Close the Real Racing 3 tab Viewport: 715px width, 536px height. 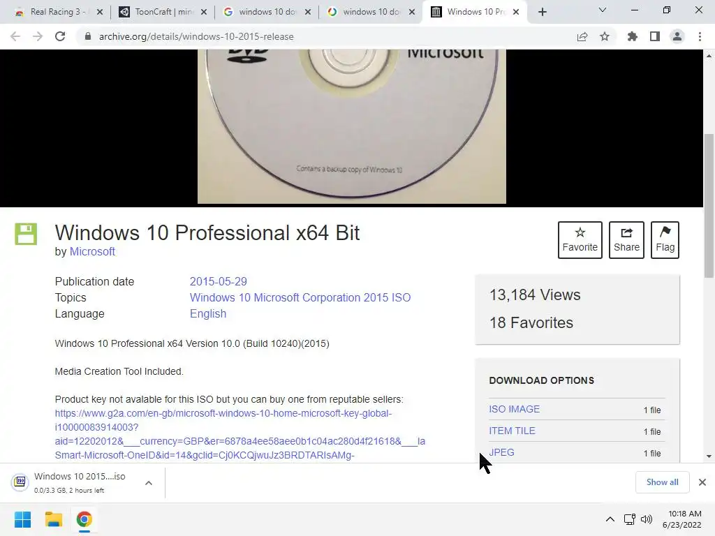point(100,12)
